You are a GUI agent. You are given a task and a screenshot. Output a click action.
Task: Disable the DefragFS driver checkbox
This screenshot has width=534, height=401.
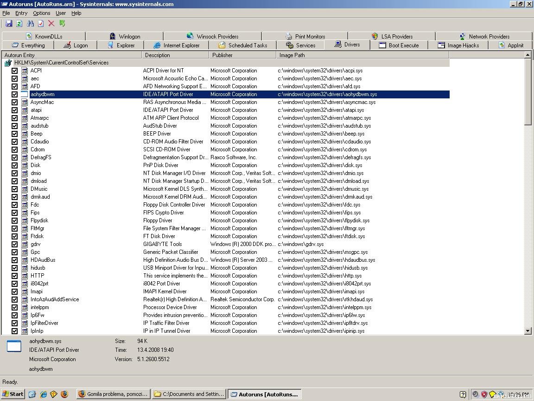tap(14, 157)
